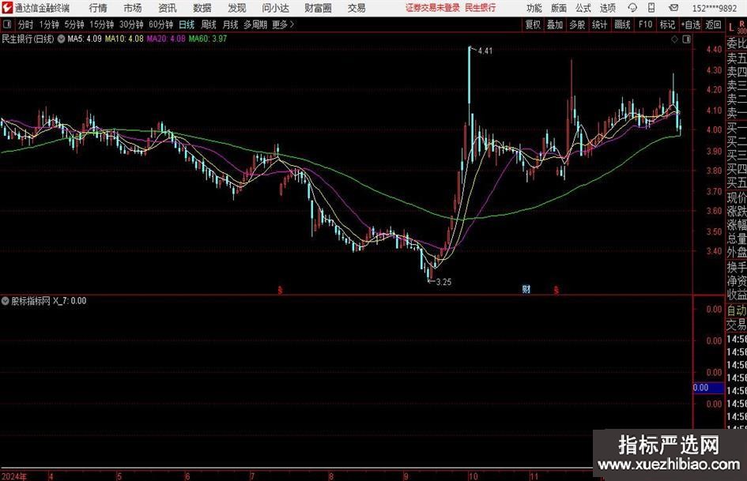Switch to 5分钟 period tab
Viewport: 747px width, 481px height.
[x=74, y=24]
